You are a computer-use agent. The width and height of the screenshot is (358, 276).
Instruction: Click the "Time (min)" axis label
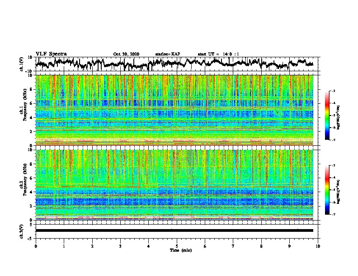[181, 250]
